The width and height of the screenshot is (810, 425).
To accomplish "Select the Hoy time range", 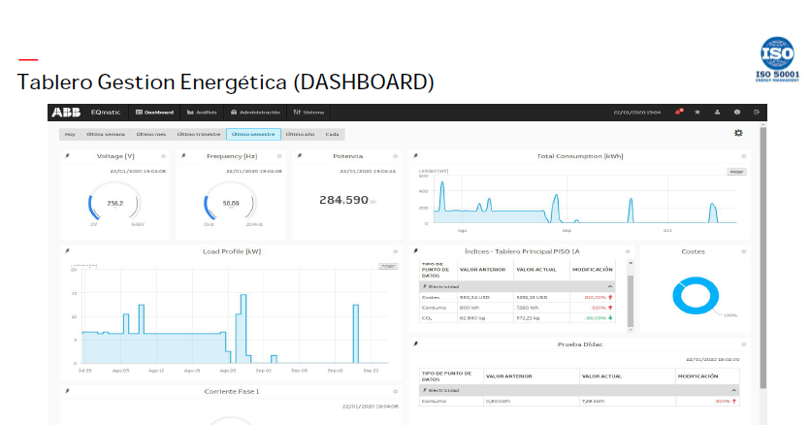I will coord(70,135).
